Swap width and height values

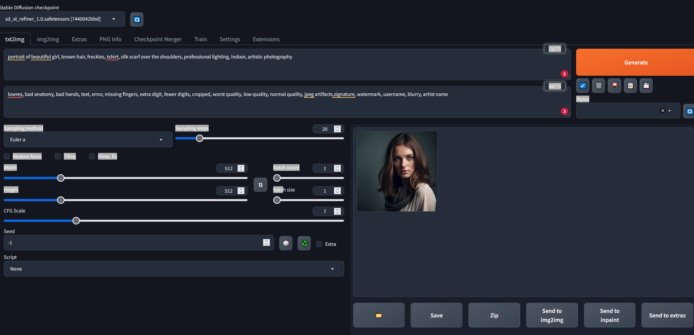click(x=260, y=185)
